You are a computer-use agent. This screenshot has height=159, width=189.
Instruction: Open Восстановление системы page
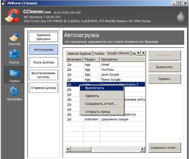click(x=43, y=75)
